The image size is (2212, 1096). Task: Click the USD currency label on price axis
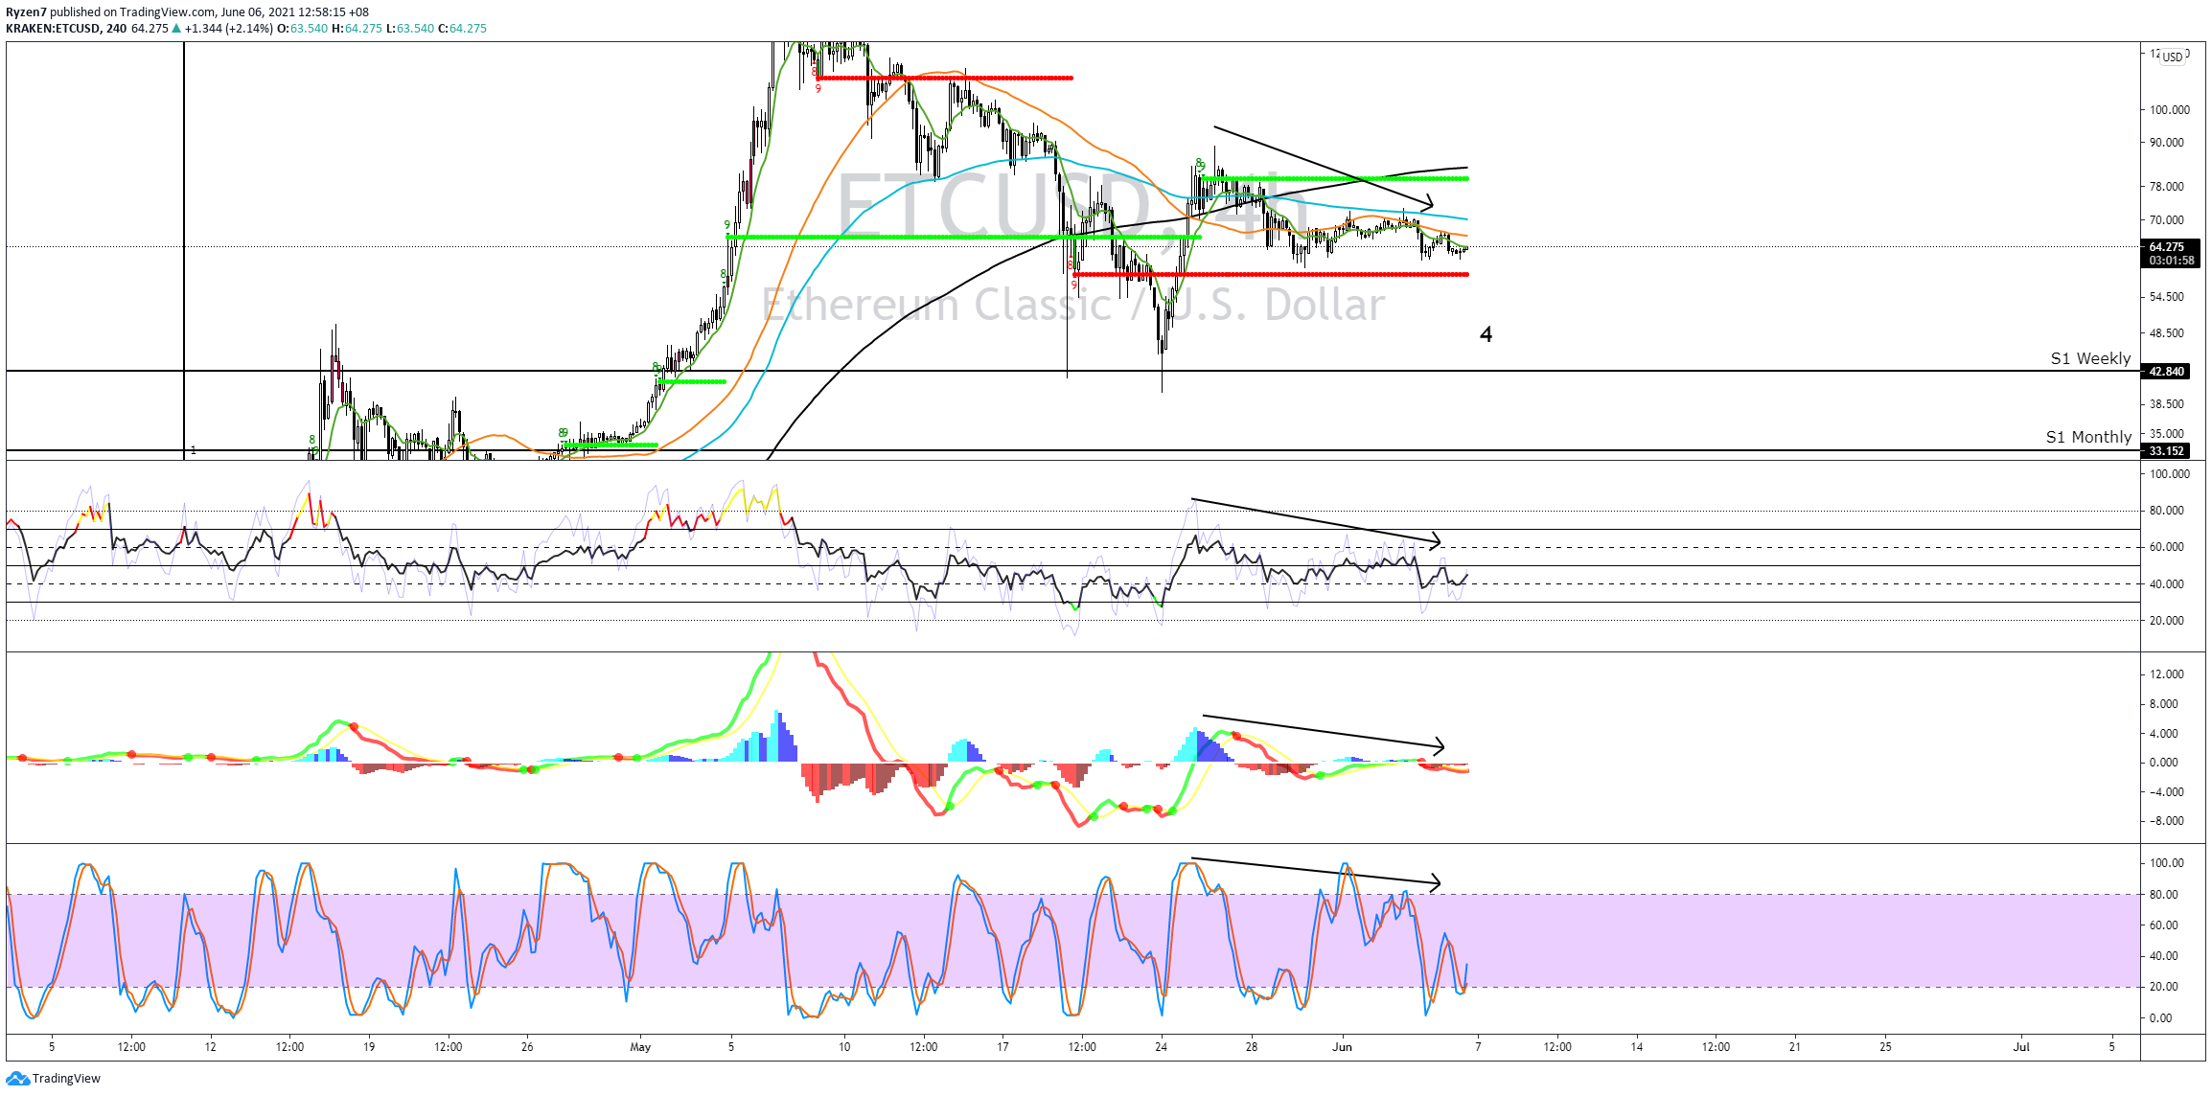pos(2173,57)
